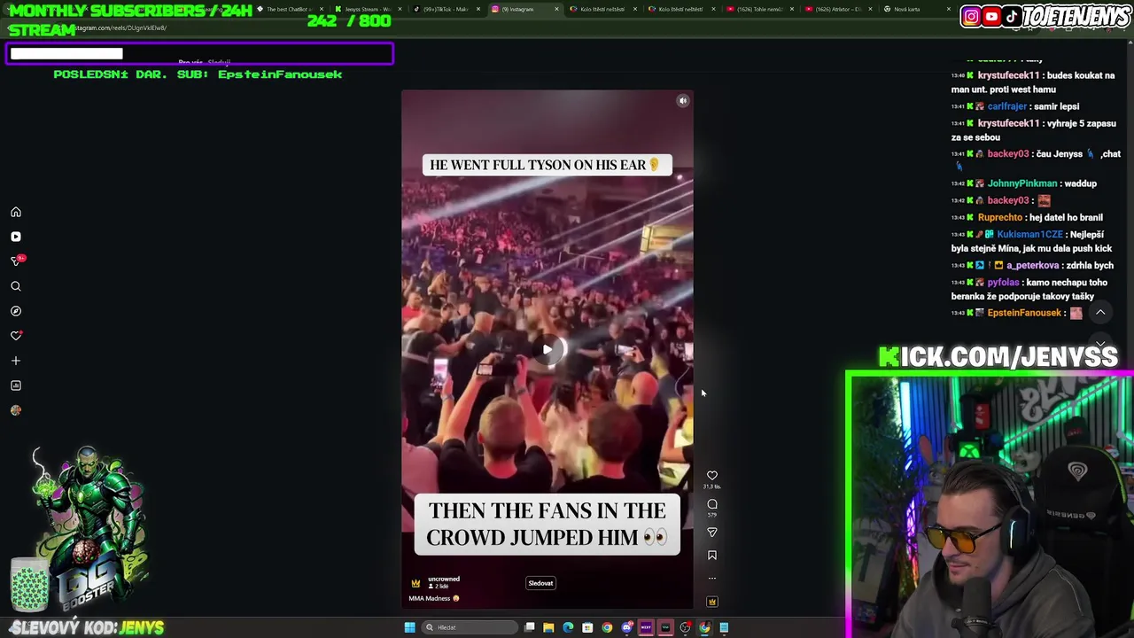Click chat username carlfrajer

[1007, 106]
